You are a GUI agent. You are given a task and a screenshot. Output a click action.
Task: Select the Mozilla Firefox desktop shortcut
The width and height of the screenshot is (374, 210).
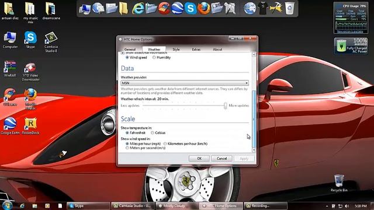(x=30, y=99)
